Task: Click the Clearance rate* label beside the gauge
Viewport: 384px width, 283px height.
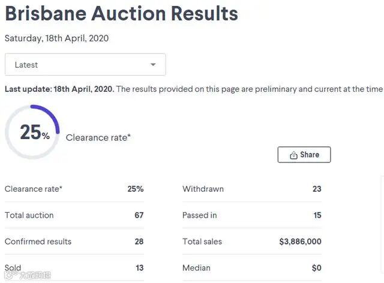Action: pyautogui.click(x=98, y=137)
